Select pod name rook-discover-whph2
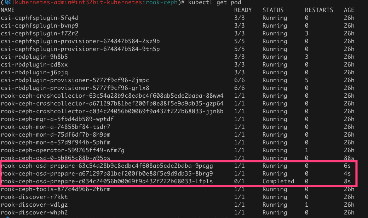The image size is (368, 218). [x=34, y=212]
